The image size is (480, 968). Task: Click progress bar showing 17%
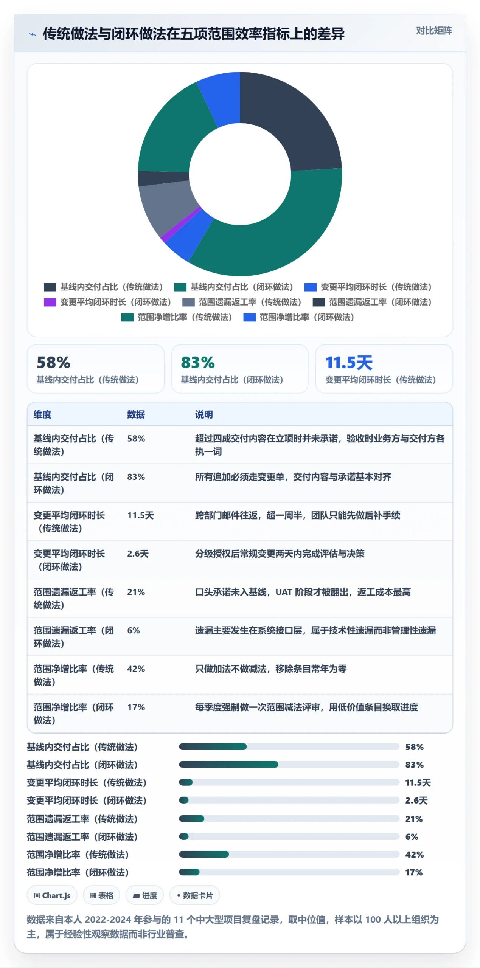(x=289, y=872)
